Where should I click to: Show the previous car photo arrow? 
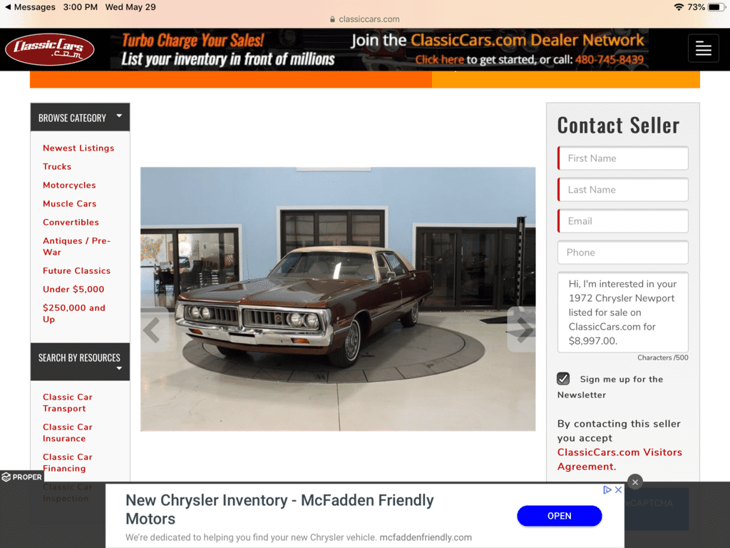(152, 330)
